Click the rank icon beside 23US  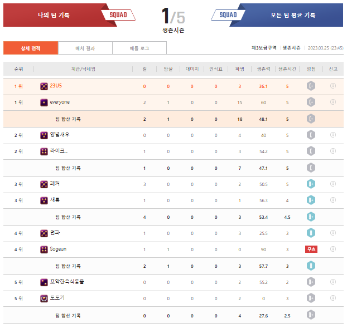point(44,86)
